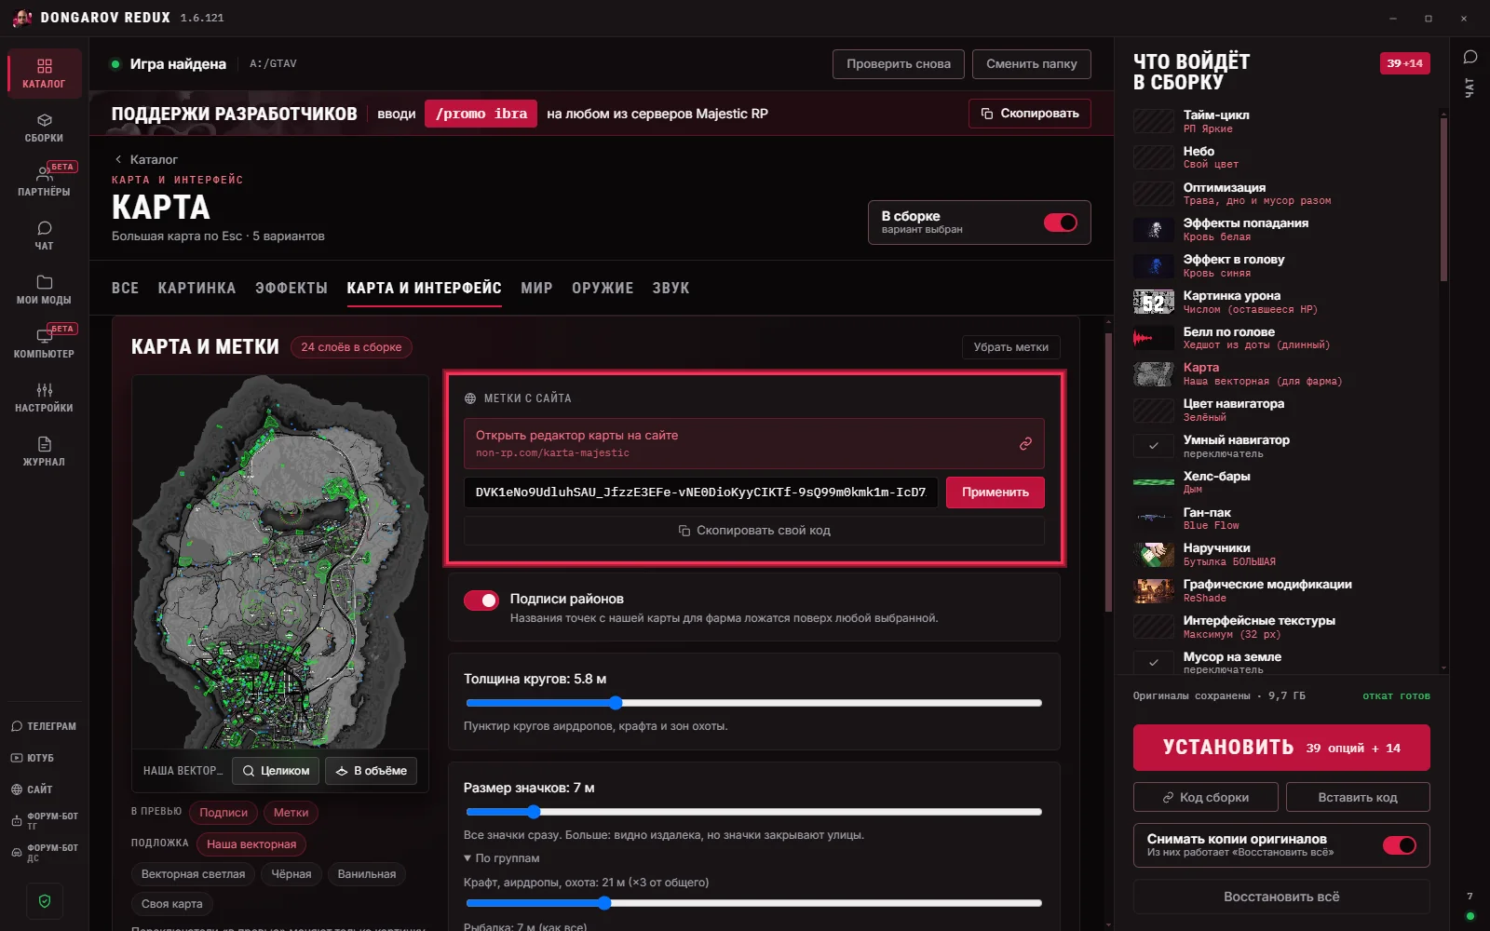Screen dimensions: 1490x931
Task: Adjust the Толщина кругов slider
Action: 753,703
